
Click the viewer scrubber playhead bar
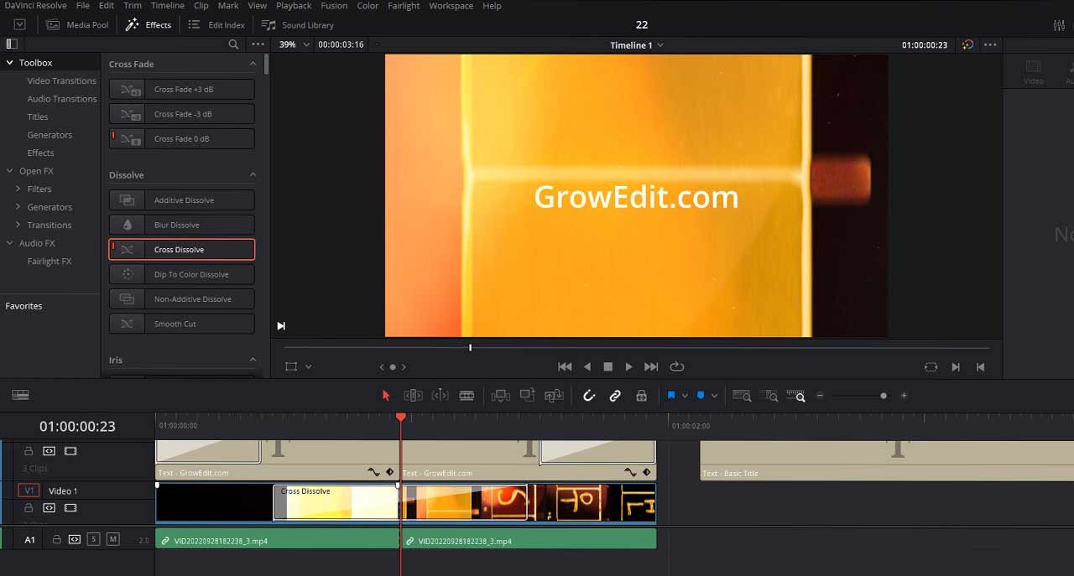point(470,347)
